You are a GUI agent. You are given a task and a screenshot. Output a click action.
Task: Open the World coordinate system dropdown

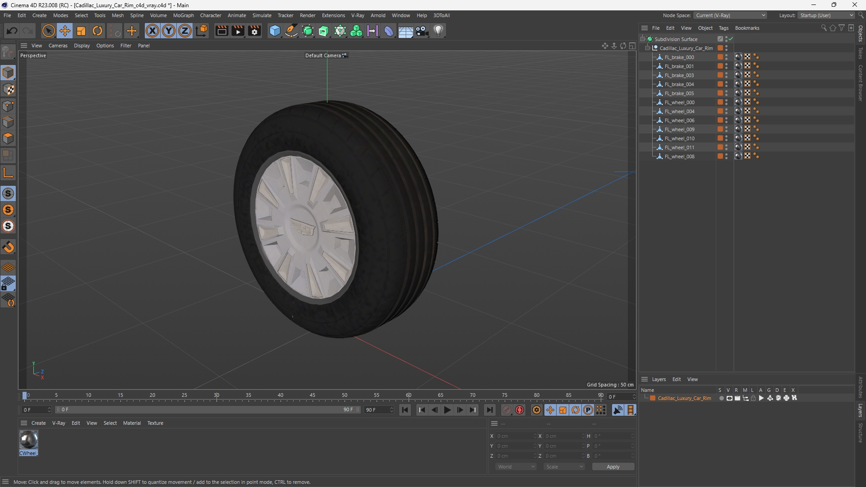click(516, 467)
